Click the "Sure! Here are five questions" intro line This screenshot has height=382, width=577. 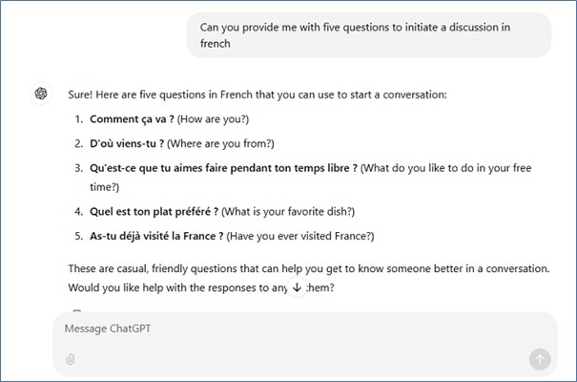[258, 95]
